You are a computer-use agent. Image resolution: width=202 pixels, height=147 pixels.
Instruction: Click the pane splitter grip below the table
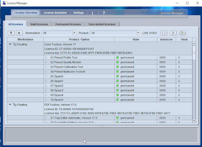pos(102,126)
